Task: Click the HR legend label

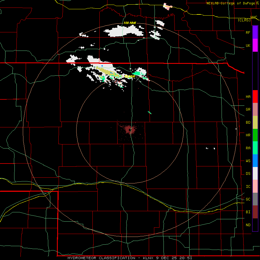Action: [x=248, y=135]
